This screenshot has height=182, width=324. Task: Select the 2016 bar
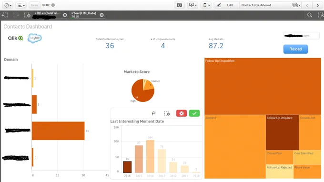pyautogui.click(x=127, y=167)
